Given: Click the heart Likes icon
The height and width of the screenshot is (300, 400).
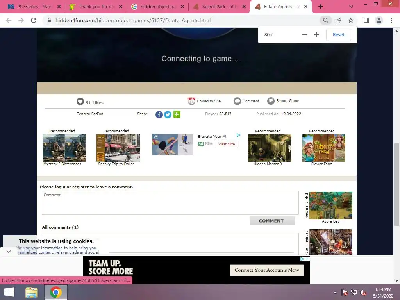Looking at the screenshot, I should click(x=80, y=101).
